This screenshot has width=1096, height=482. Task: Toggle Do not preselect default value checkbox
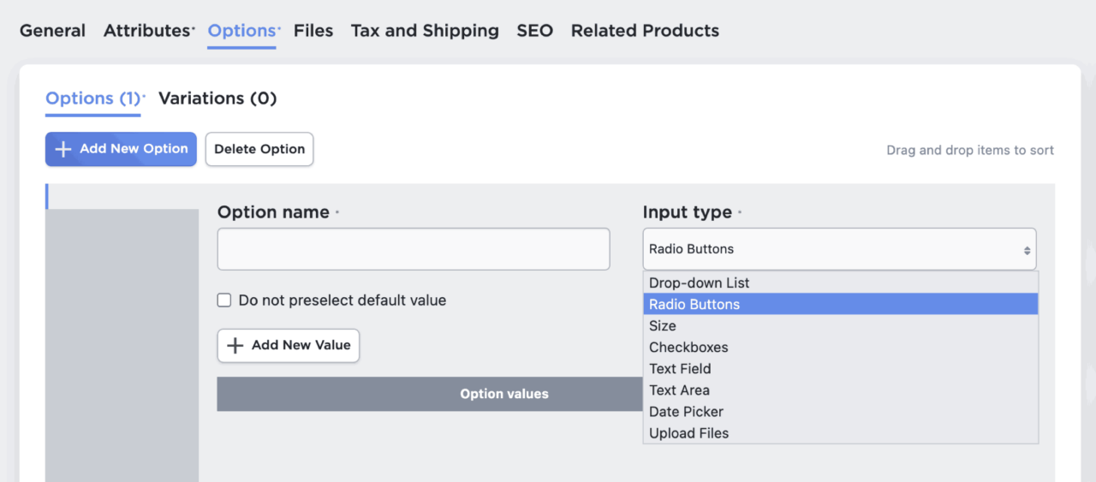(x=224, y=301)
